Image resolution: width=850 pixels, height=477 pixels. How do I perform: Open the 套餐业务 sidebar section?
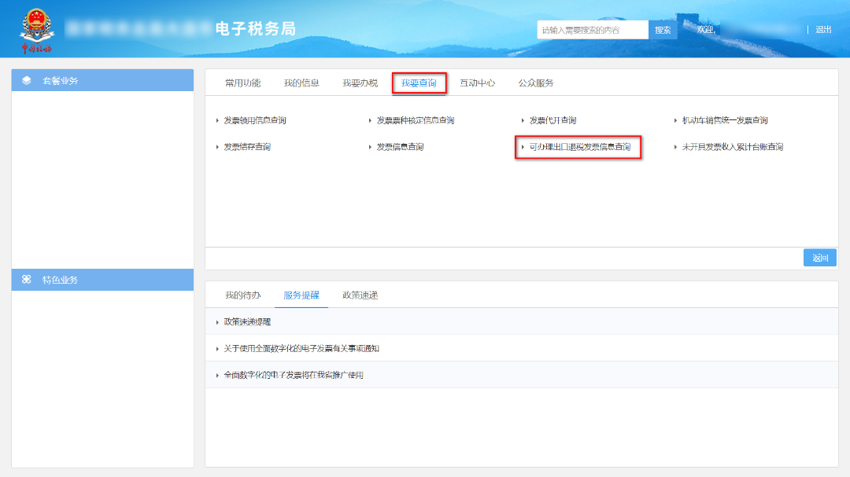tap(102, 80)
